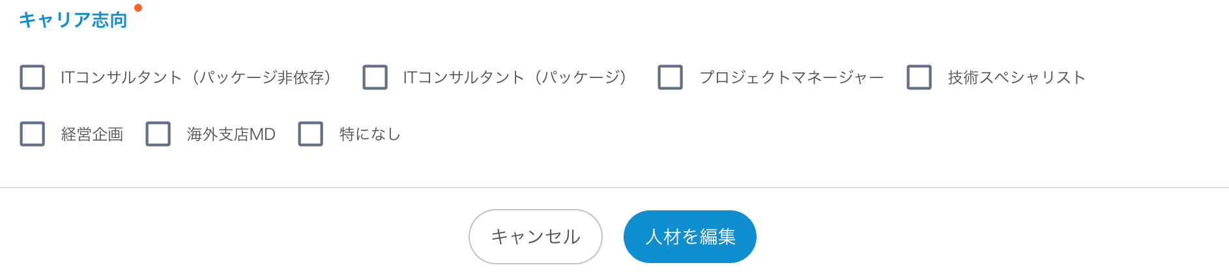Enable the プロジェクトマネージャー checkbox
This screenshot has height=280, width=1229.
[670, 77]
